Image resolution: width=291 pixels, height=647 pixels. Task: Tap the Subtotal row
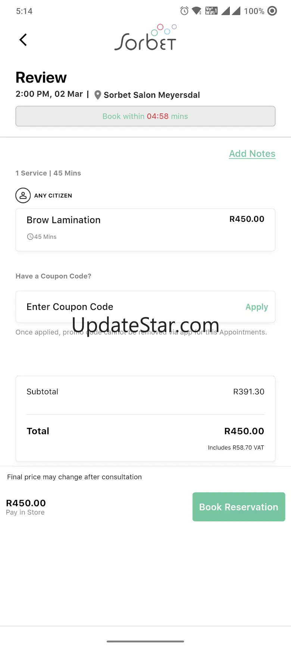point(145,392)
